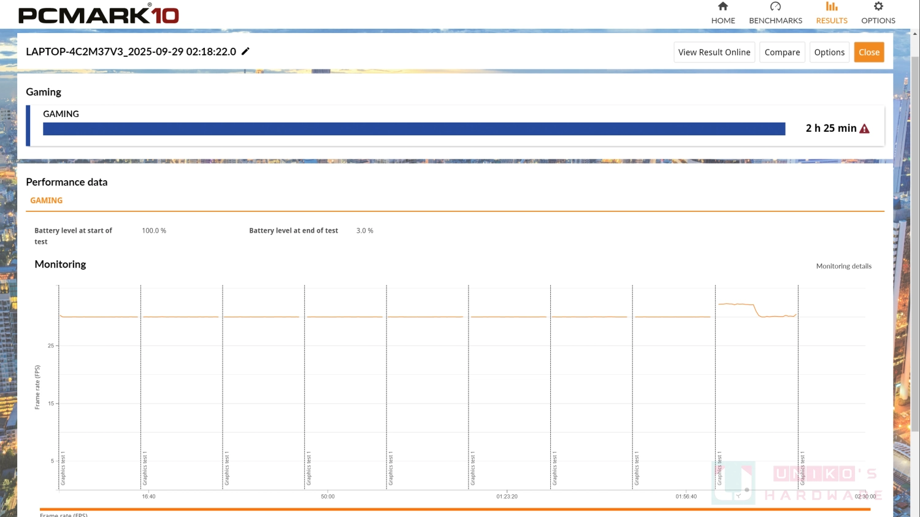Click the 50:00 time axis label
Viewport: 920px width, 517px height.
[328, 496]
